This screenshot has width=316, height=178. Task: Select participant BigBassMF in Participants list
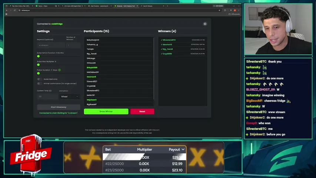click(118, 104)
